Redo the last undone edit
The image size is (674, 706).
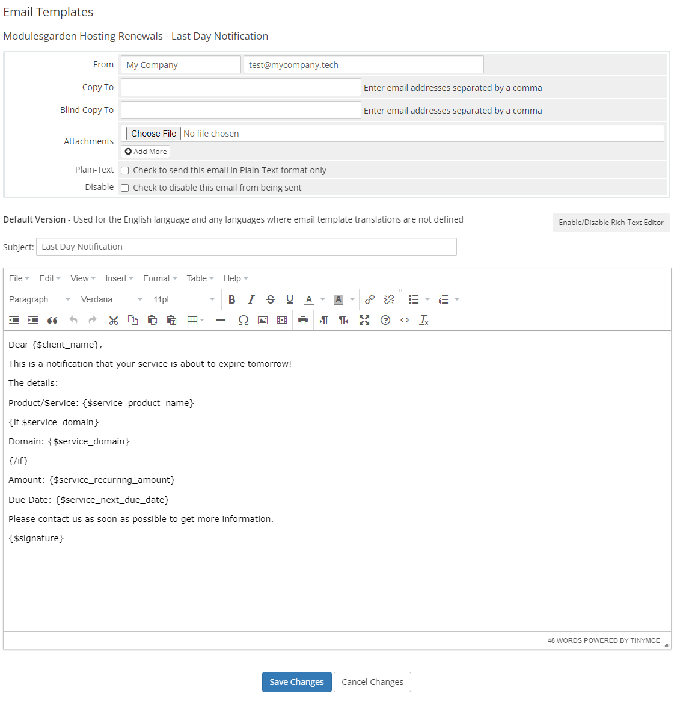[x=93, y=320]
